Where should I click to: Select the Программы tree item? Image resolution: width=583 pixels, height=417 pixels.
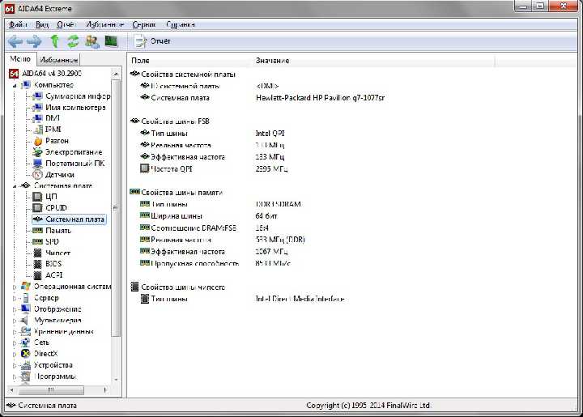pyautogui.click(x=55, y=377)
